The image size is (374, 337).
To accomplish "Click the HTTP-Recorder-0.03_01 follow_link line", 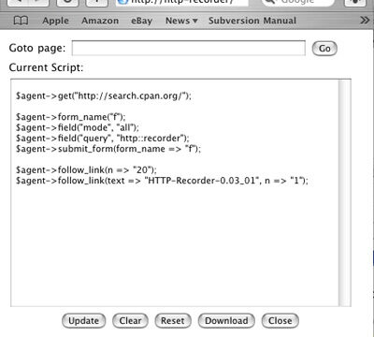I will 162,181.
